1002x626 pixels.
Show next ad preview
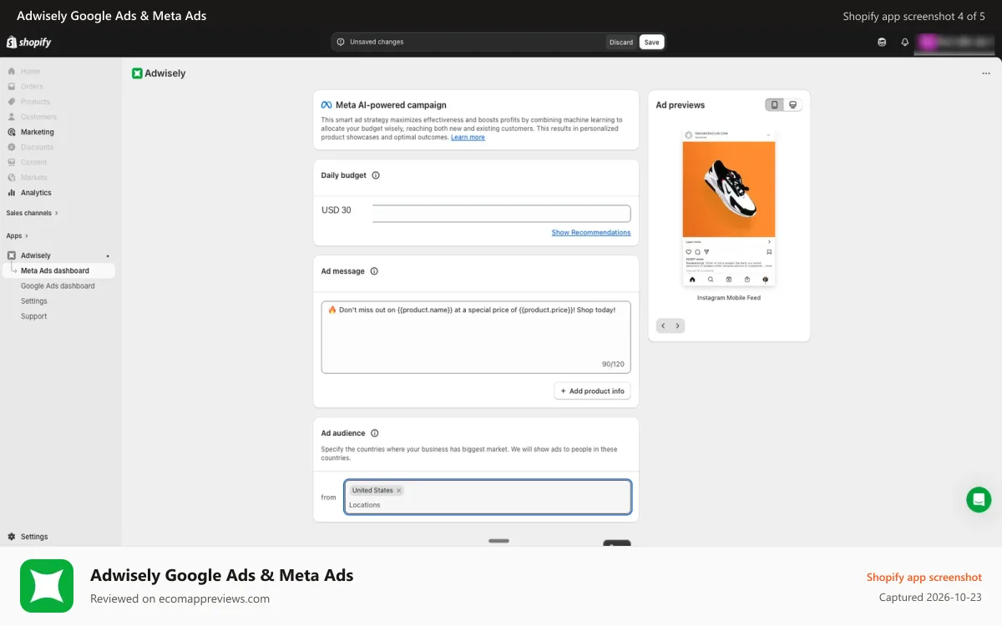click(x=678, y=326)
